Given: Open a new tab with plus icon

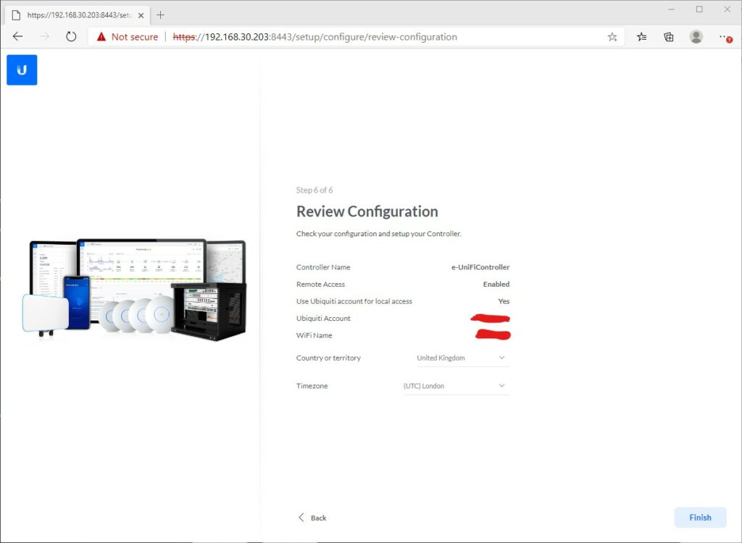Looking at the screenshot, I should 160,15.
